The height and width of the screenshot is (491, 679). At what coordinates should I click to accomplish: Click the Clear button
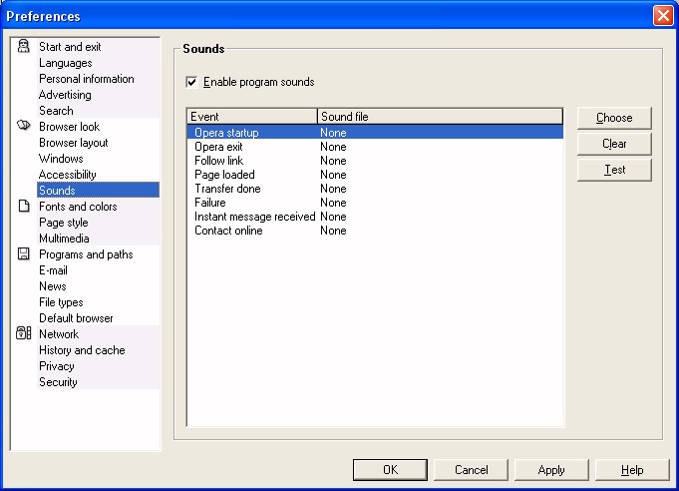click(614, 144)
